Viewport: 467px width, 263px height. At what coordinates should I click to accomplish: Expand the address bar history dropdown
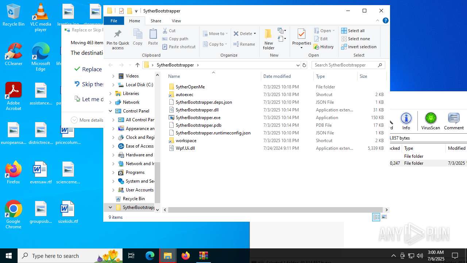(x=298, y=65)
